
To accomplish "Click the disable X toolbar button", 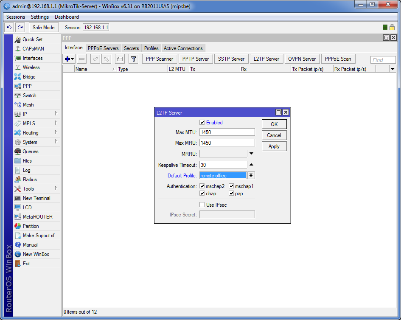I will click(x=106, y=59).
